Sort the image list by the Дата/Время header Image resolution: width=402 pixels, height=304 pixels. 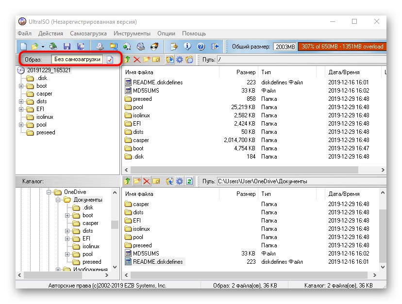(x=352, y=72)
